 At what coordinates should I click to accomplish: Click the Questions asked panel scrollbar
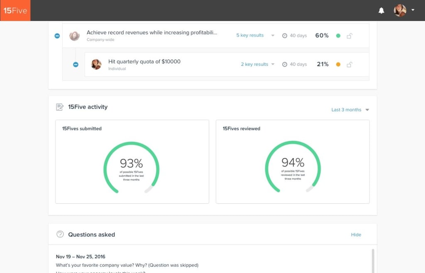pyautogui.click(x=373, y=260)
